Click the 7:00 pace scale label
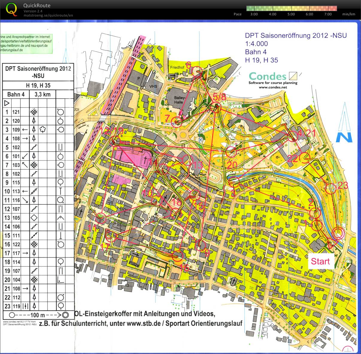 [x=328, y=14]
